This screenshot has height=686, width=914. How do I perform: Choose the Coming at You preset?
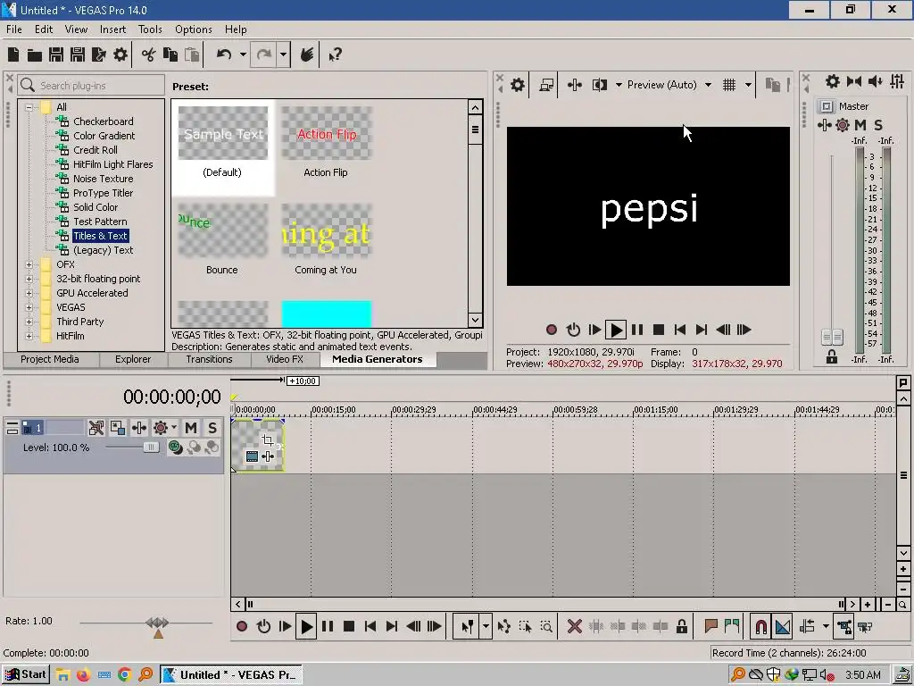coord(326,239)
